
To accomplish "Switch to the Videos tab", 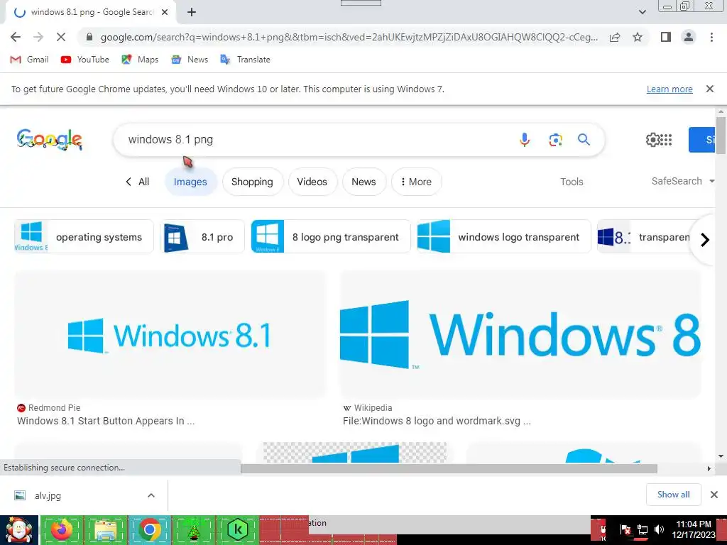I will (312, 182).
